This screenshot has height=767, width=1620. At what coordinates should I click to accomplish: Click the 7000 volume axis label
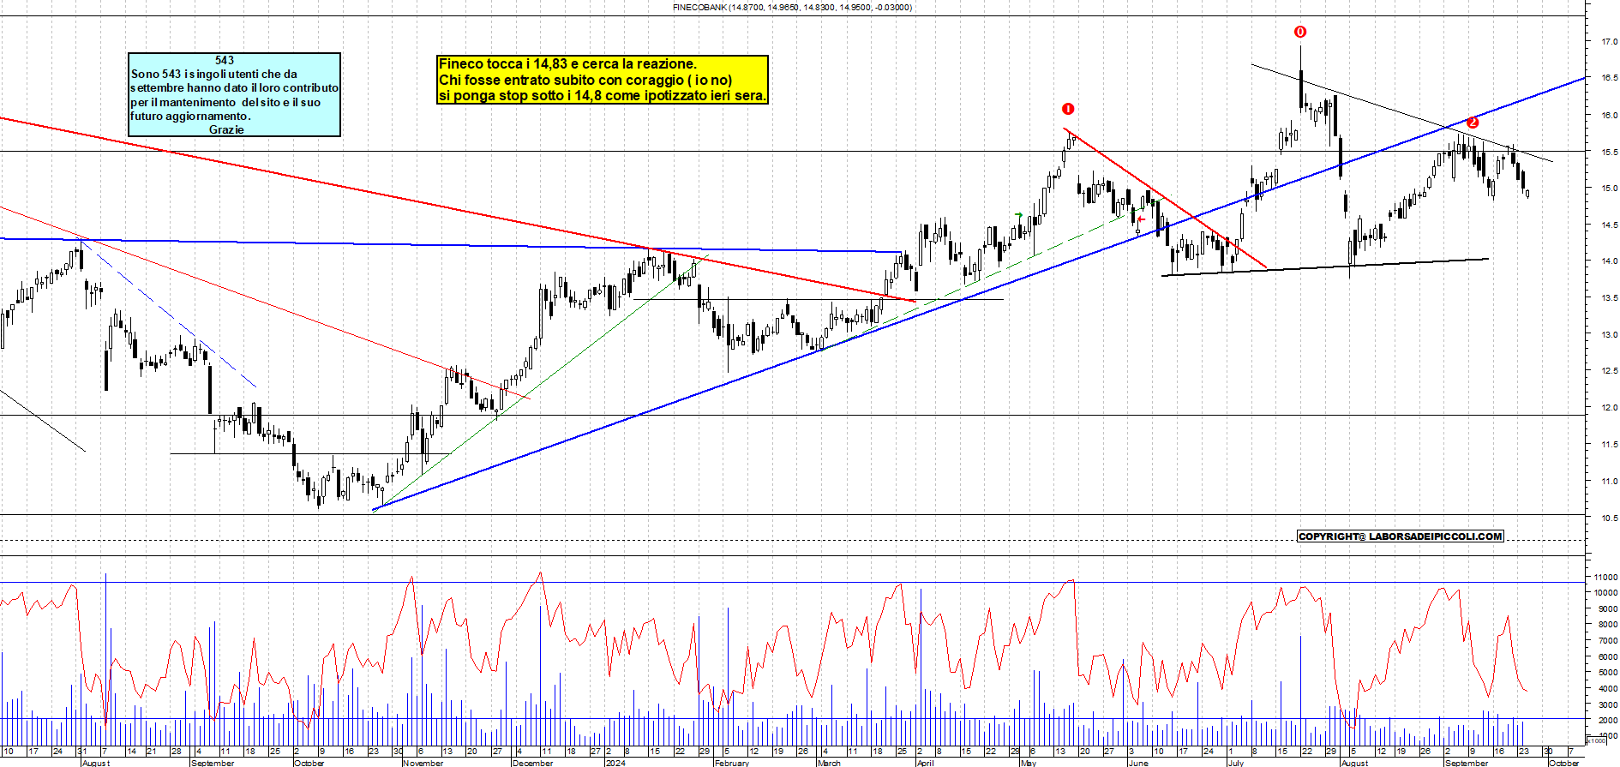pos(1607,640)
